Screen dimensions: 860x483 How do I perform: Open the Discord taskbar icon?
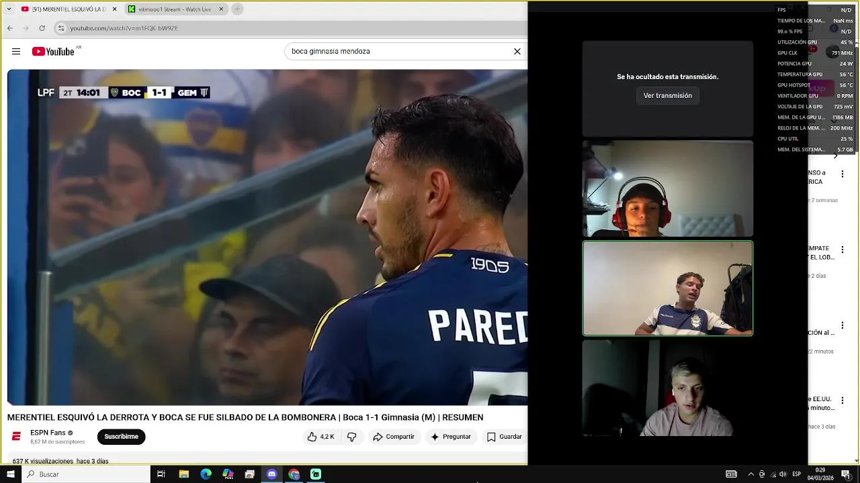(271, 474)
